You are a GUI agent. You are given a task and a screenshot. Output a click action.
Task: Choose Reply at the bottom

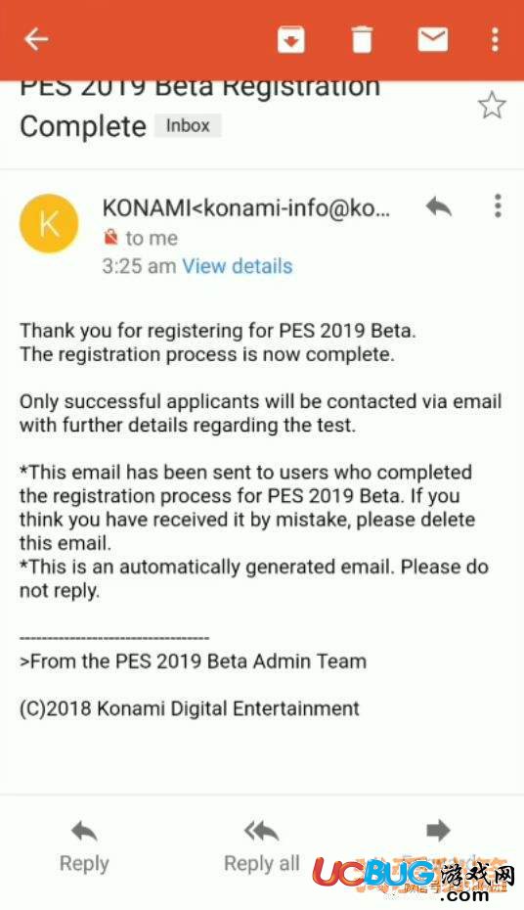tap(84, 845)
